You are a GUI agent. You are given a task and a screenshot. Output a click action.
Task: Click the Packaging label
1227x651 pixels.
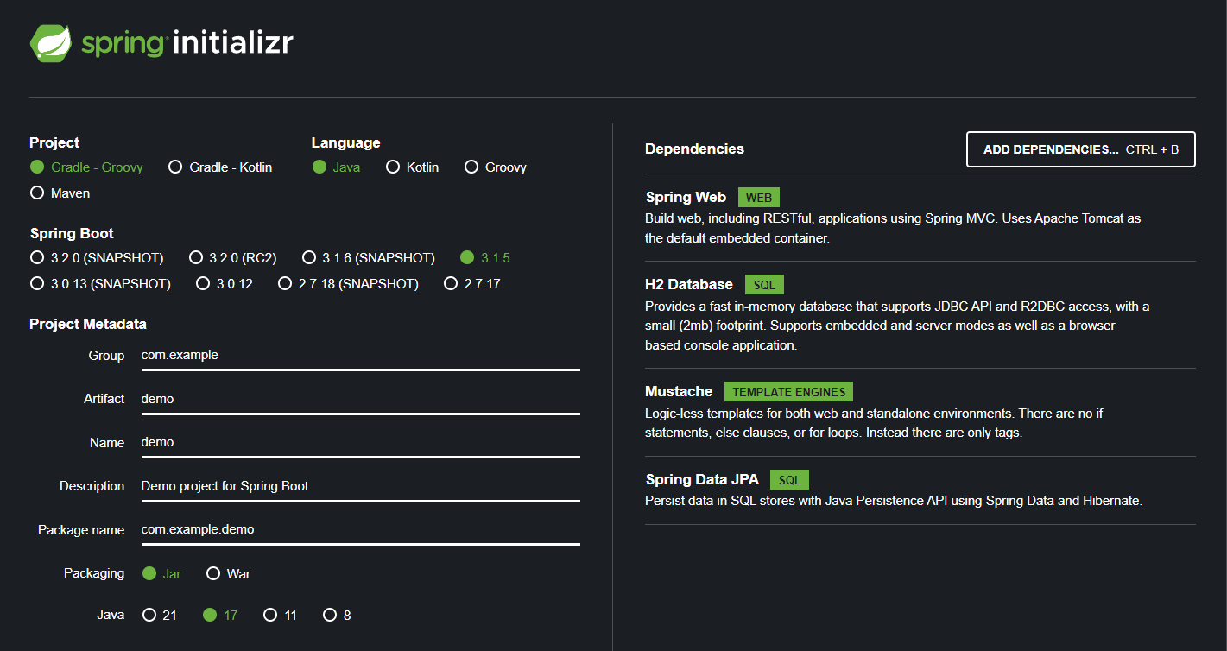pyautogui.click(x=94, y=573)
